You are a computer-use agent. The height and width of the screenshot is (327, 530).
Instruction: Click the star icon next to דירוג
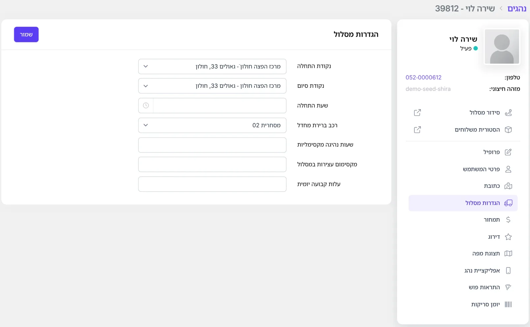(508, 237)
